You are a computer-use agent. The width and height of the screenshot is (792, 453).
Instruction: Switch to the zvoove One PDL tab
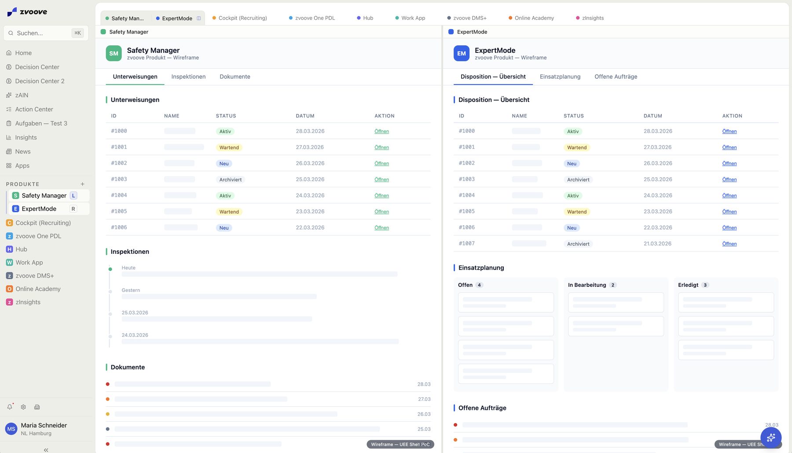point(312,18)
